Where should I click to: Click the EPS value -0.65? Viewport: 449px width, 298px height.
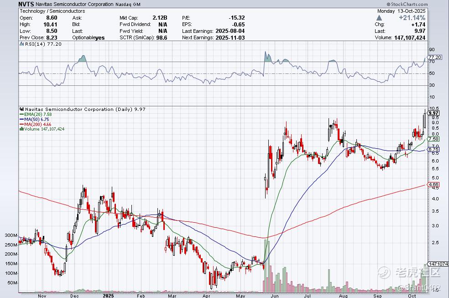click(x=238, y=24)
